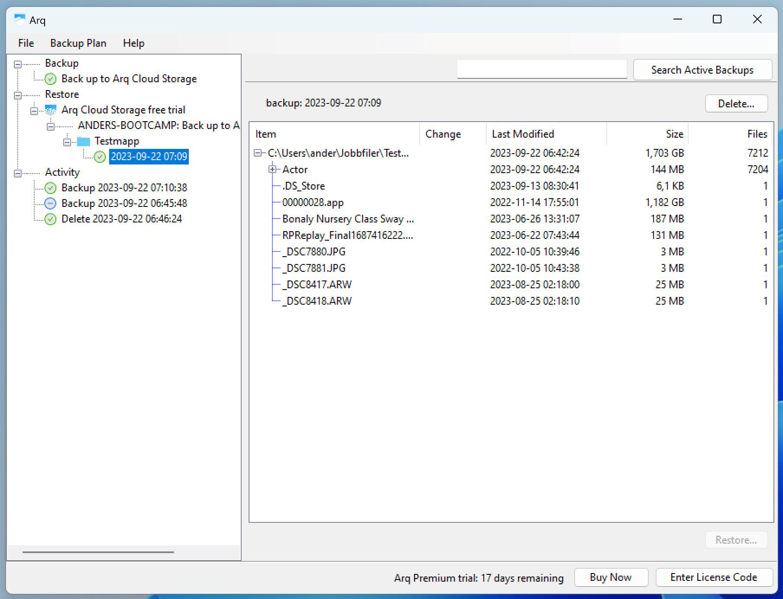Expand the Actor folder in the file list
783x599 pixels.
click(273, 169)
